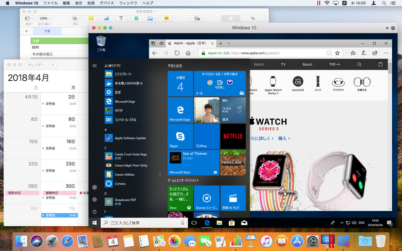The height and width of the screenshot is (251, 402).
Task: Open Mail from the Windows taskbar
Action: coord(244,223)
